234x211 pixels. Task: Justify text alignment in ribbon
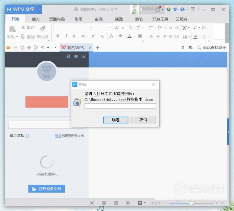point(170,37)
